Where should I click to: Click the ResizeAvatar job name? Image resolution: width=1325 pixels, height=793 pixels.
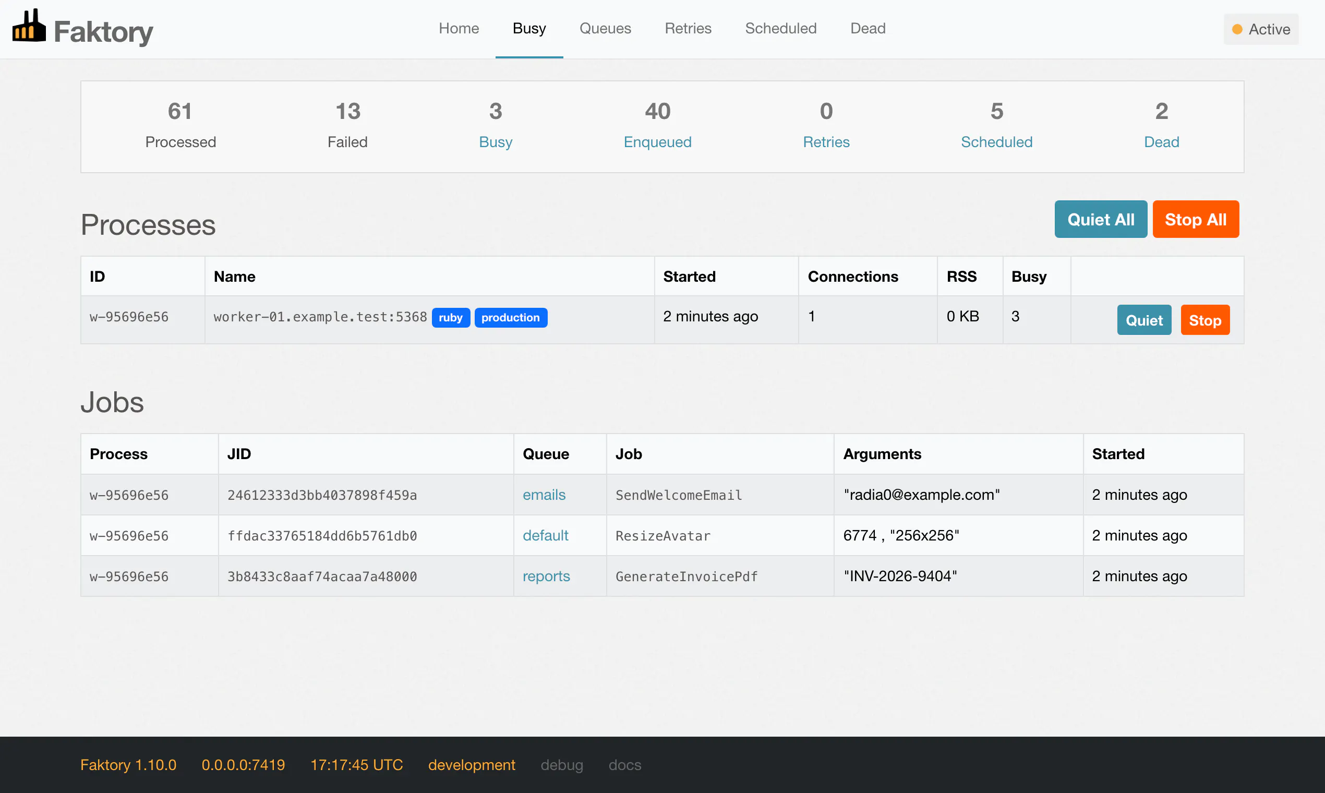click(x=662, y=536)
